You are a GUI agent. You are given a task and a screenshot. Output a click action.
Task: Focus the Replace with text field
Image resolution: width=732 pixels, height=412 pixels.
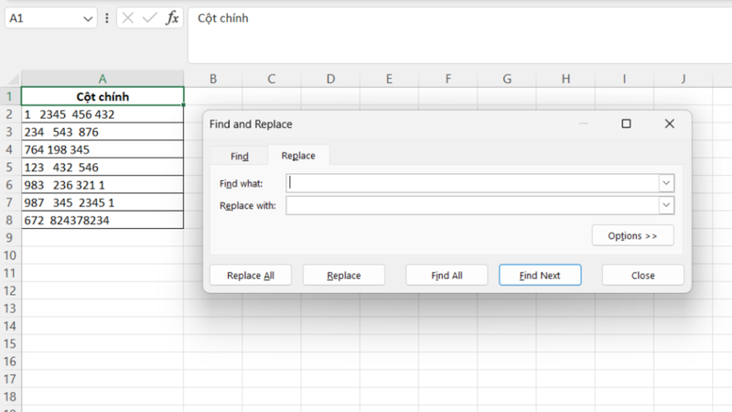coord(471,205)
